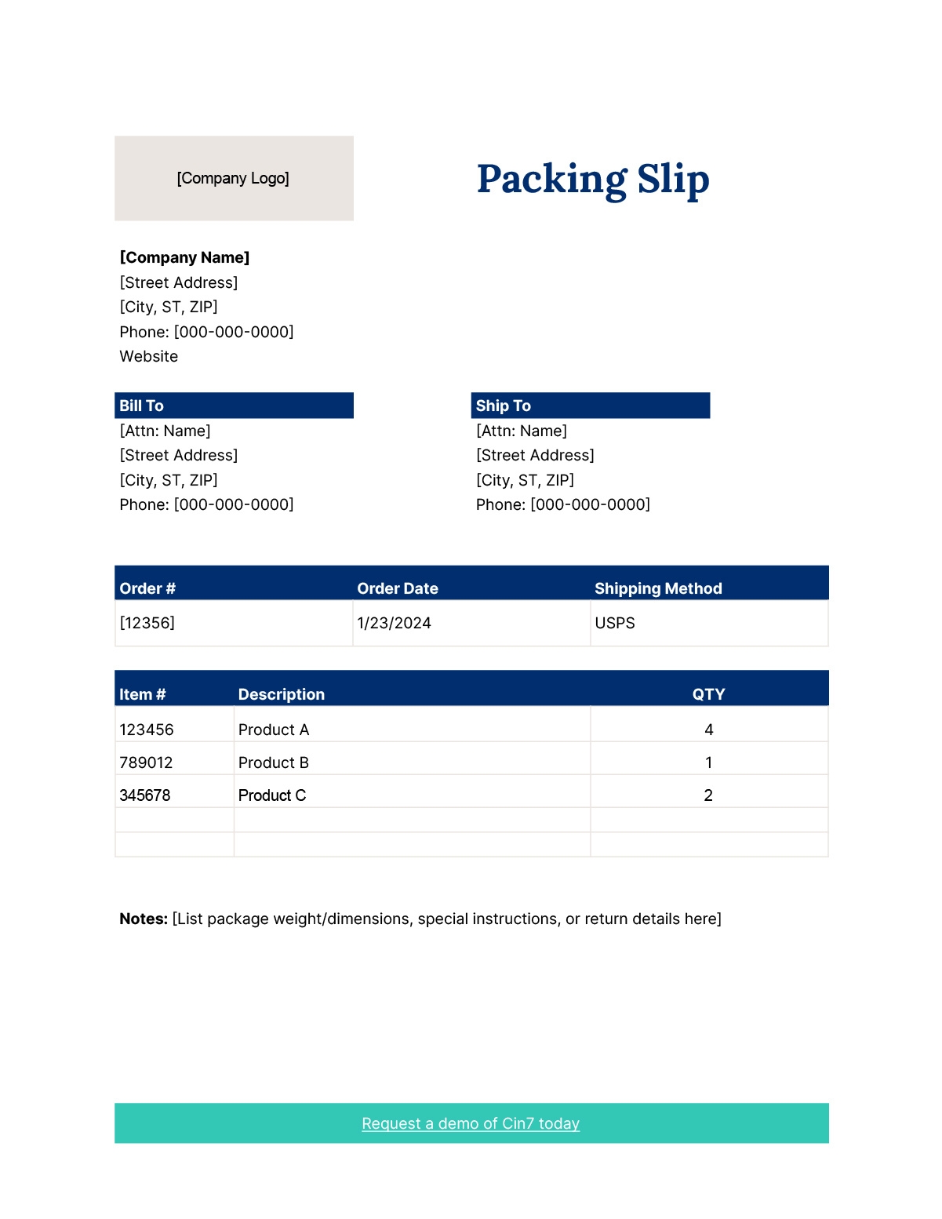Click the quantity cell for Product C

[x=708, y=795]
